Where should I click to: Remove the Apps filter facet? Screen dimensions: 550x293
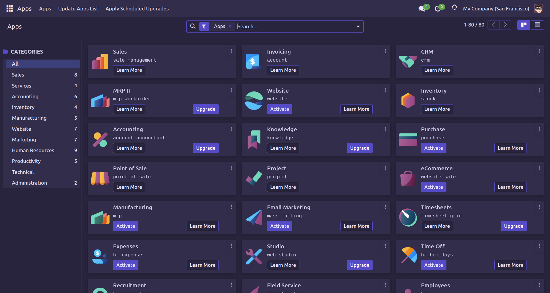(230, 26)
